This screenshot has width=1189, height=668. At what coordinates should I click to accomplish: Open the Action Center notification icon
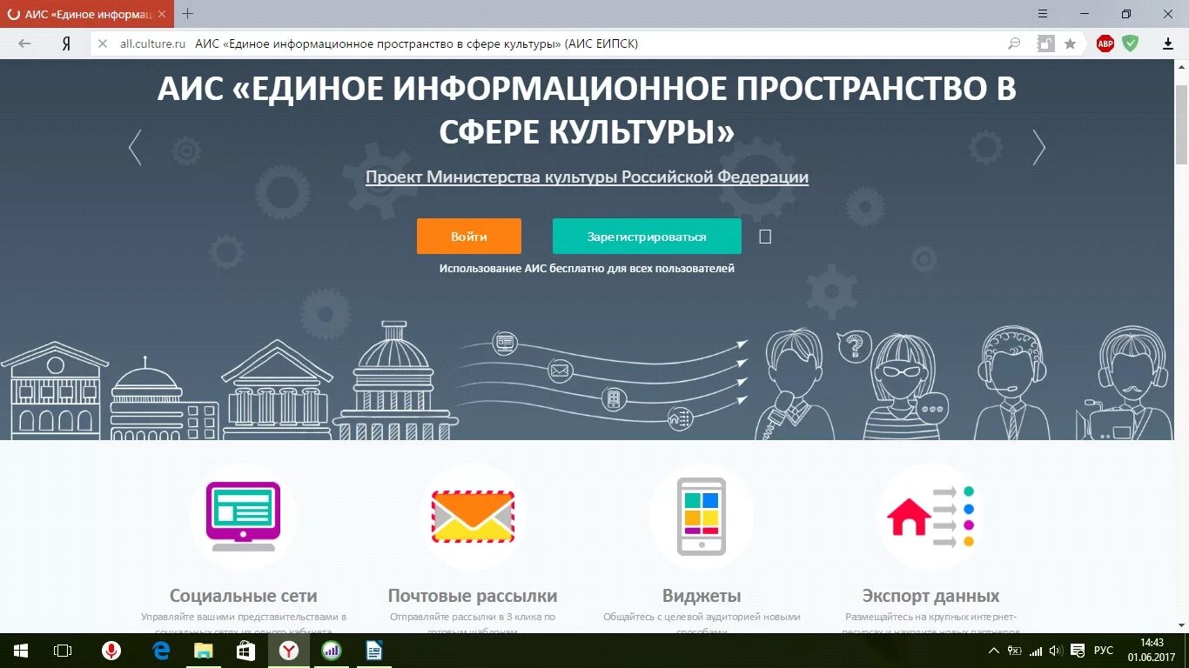click(1077, 651)
